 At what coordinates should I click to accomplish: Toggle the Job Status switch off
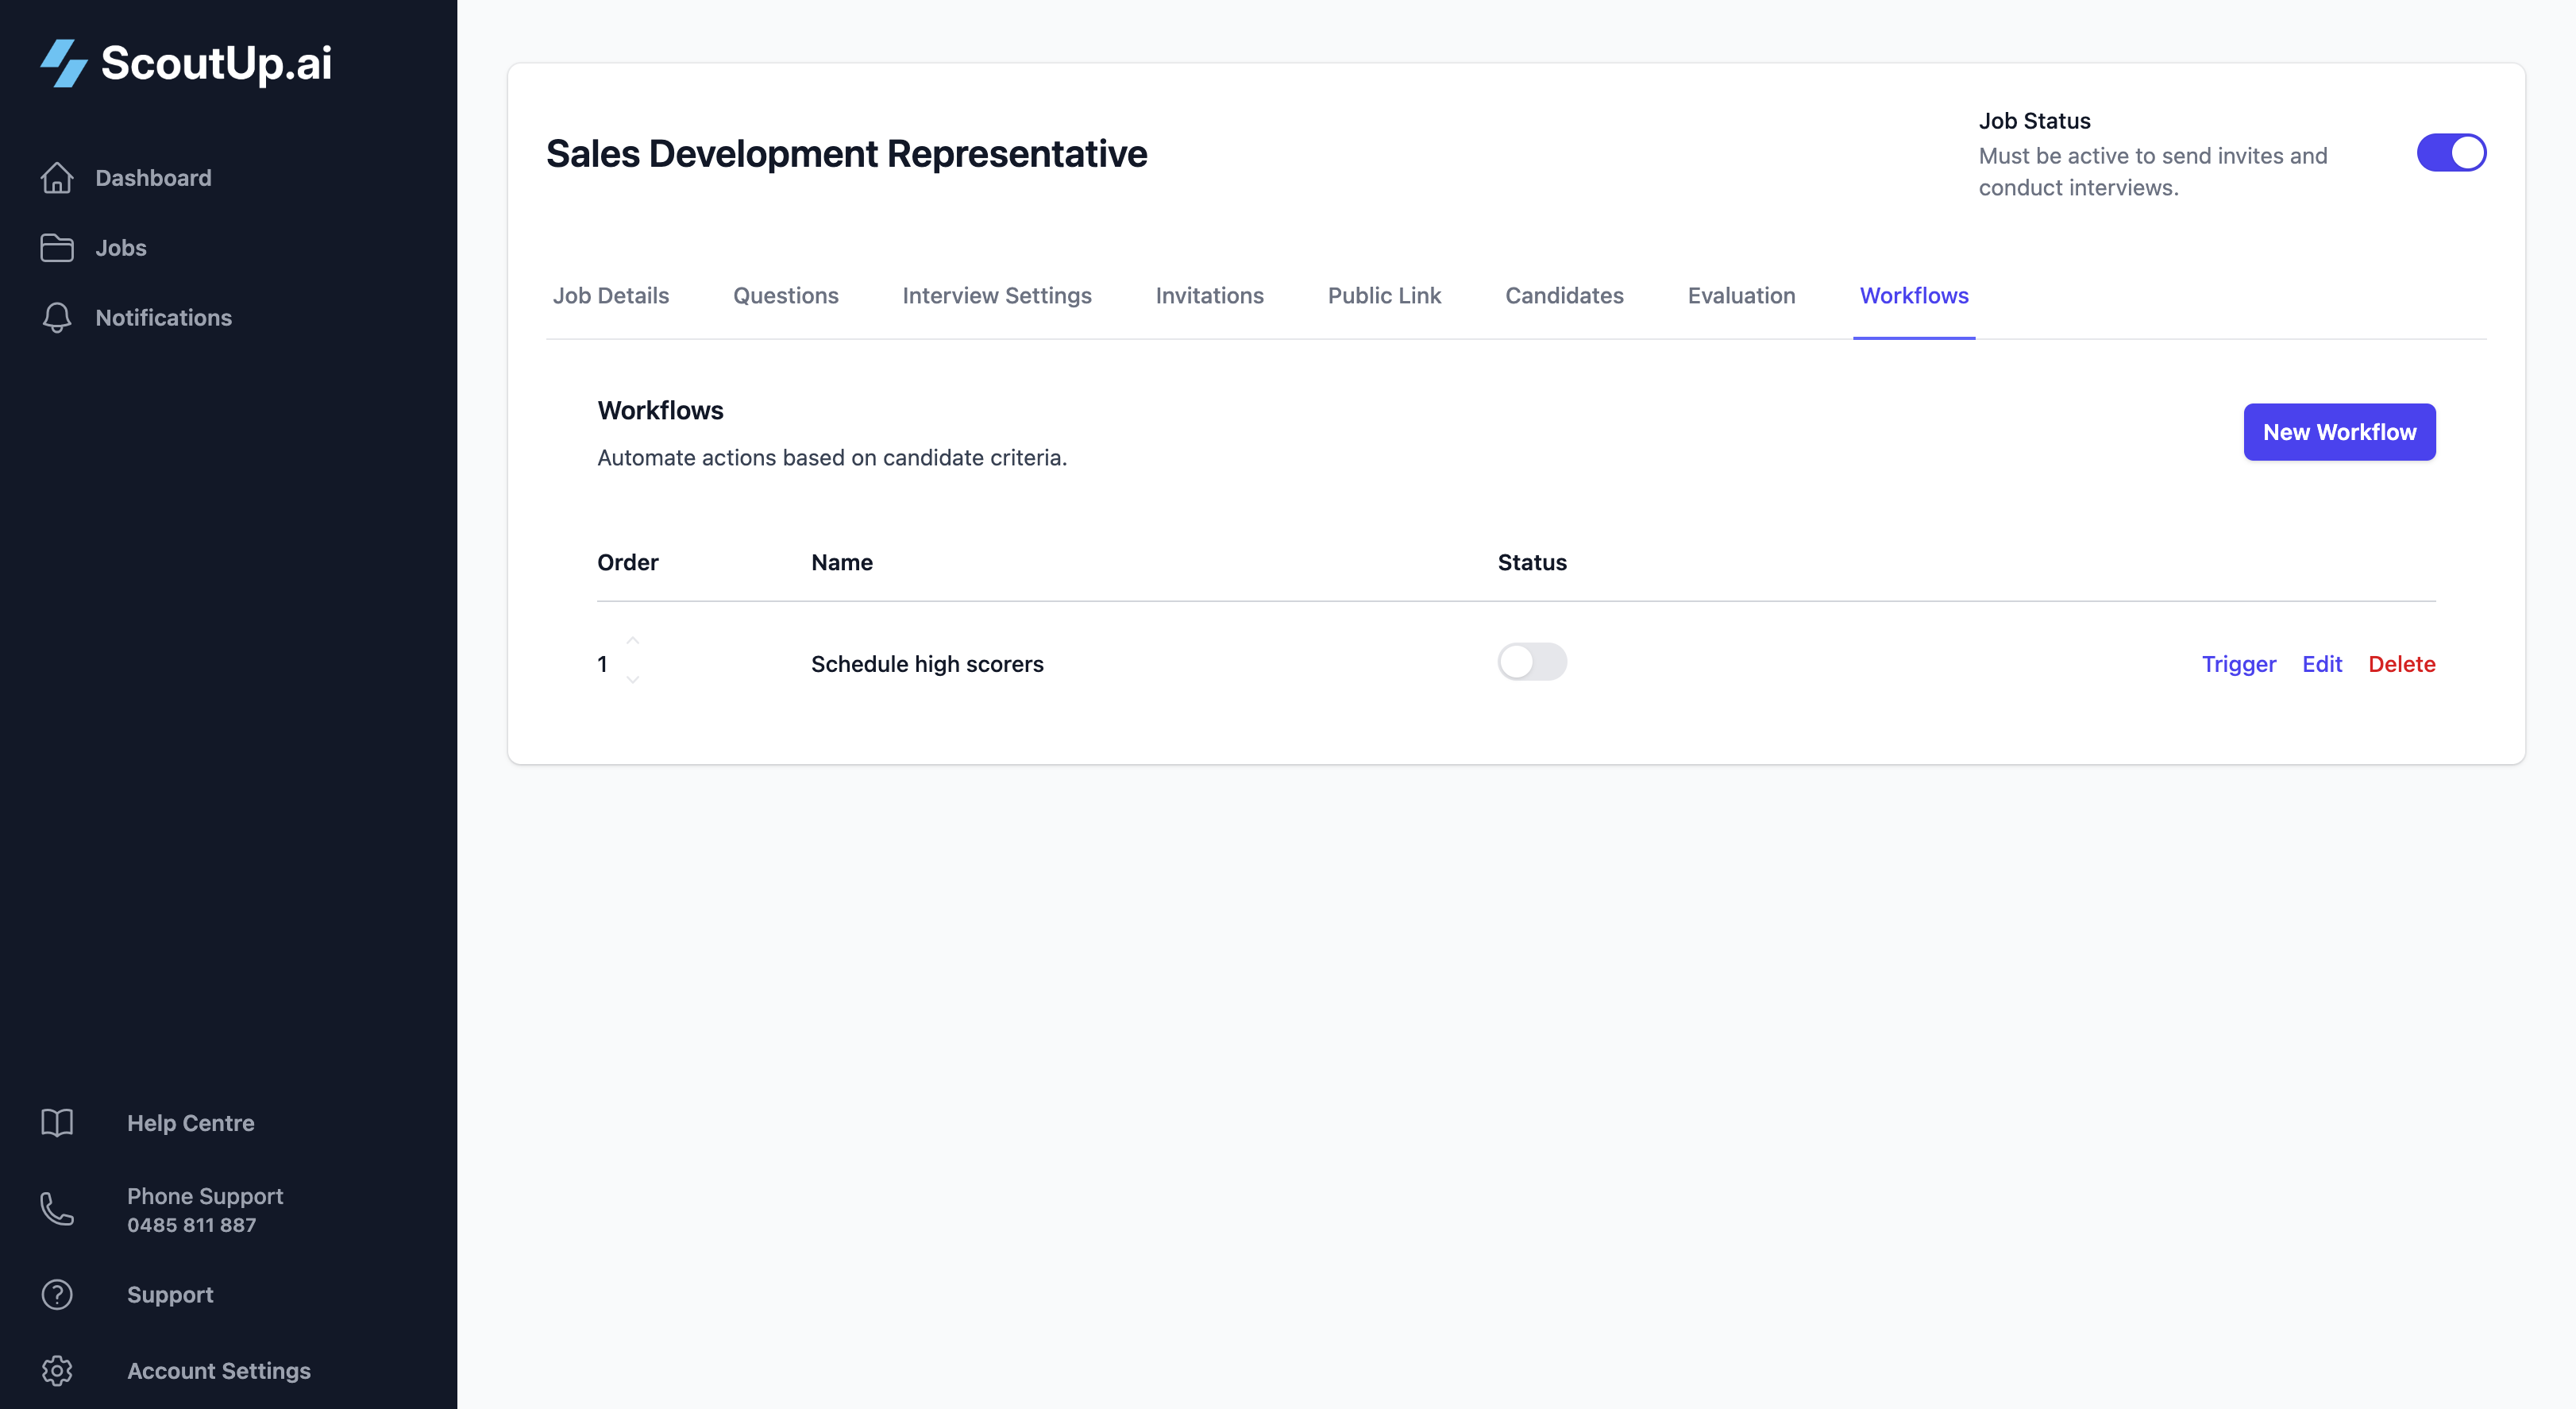[2452, 152]
